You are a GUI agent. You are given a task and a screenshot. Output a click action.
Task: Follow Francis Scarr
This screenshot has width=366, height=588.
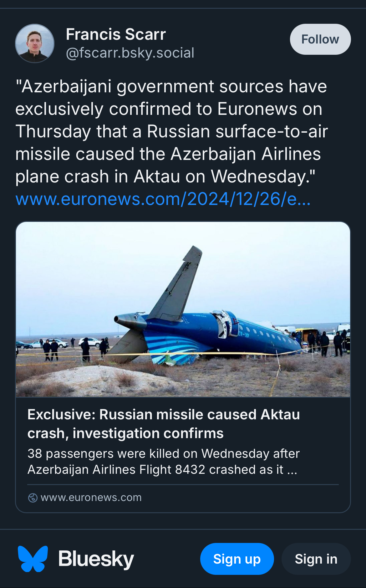tap(320, 39)
